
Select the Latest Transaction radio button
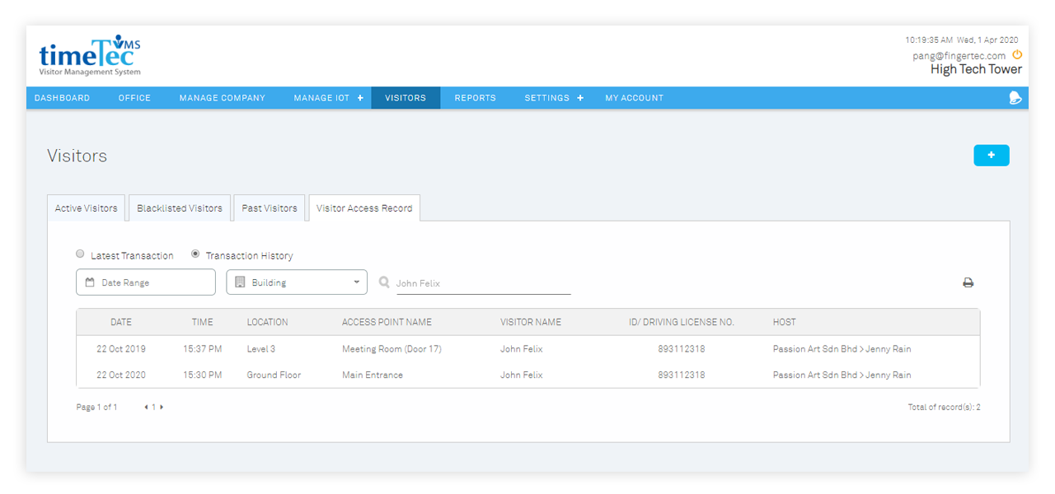tap(80, 254)
